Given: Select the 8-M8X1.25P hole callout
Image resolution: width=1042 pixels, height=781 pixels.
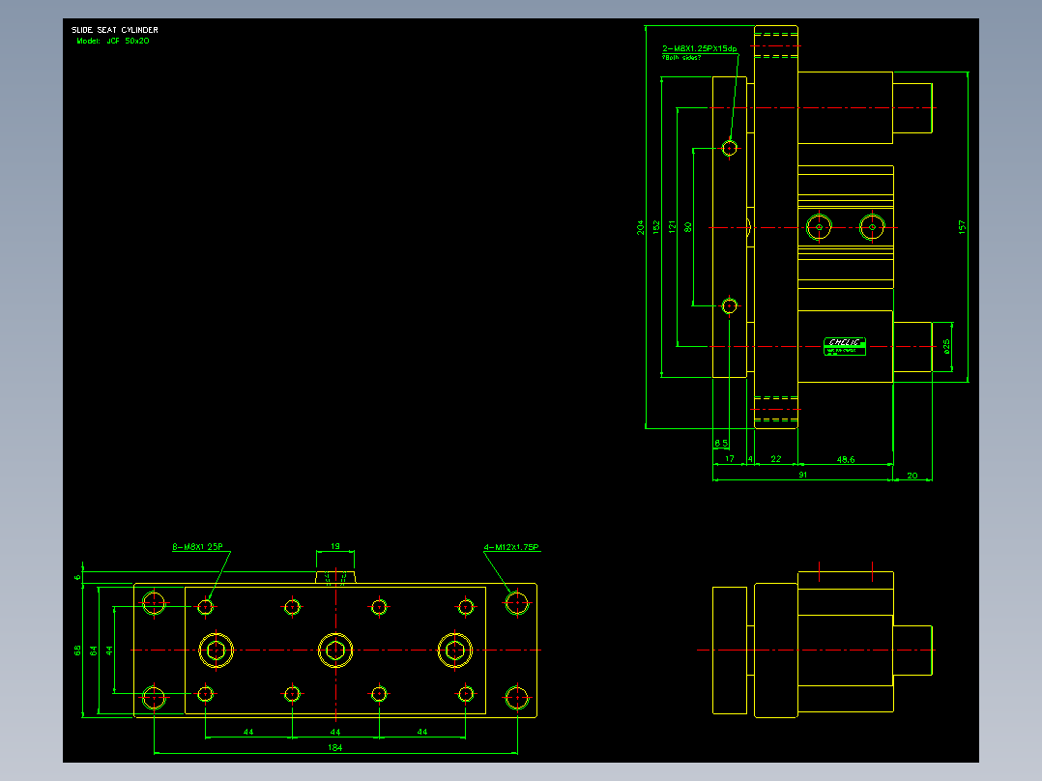Looking at the screenshot, I should pos(197,547).
